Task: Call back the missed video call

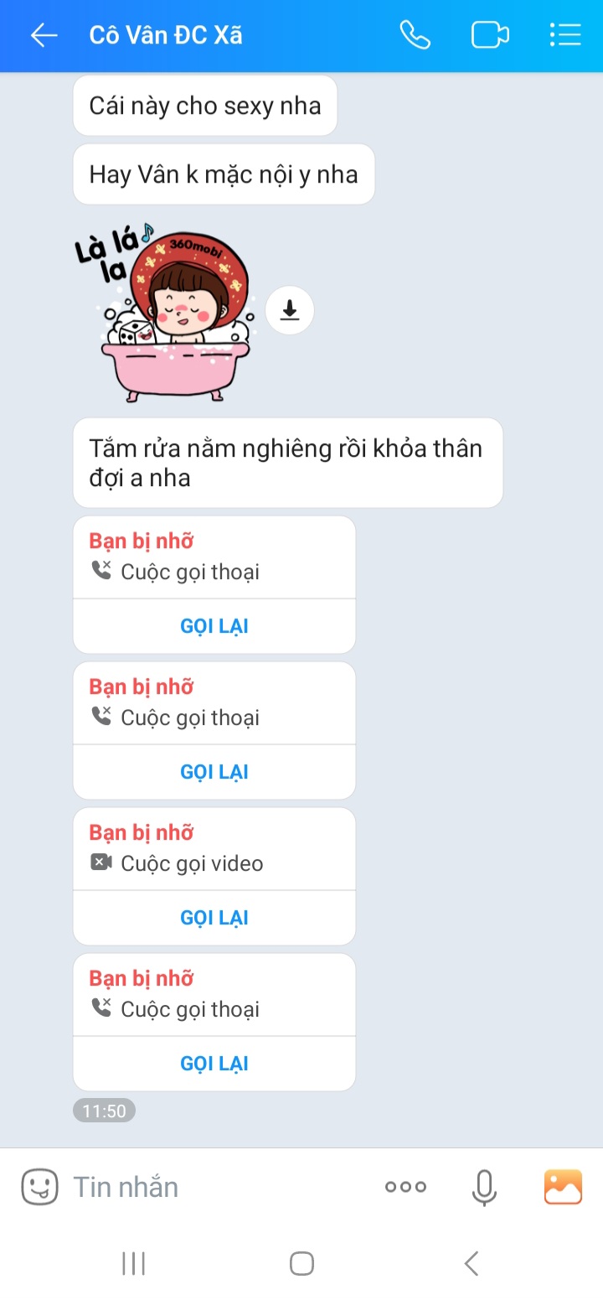Action: (214, 918)
